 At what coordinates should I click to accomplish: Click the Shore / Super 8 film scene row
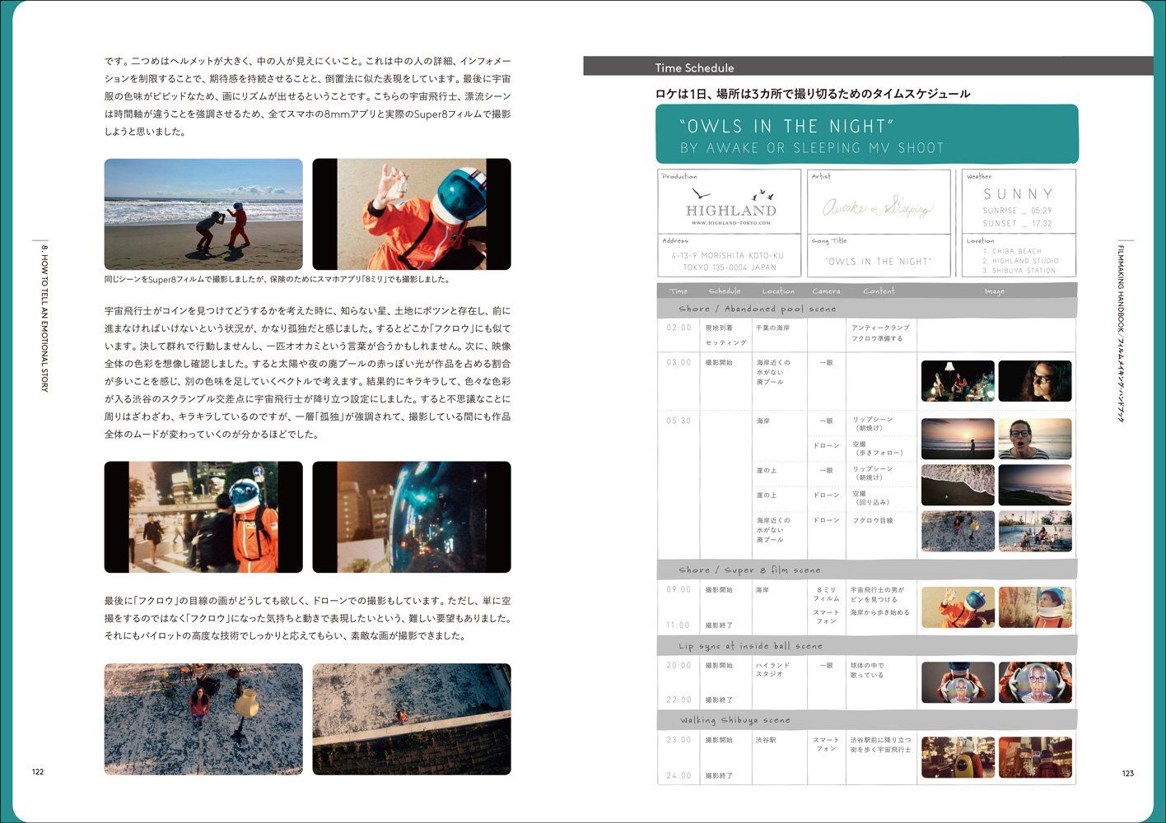click(866, 570)
